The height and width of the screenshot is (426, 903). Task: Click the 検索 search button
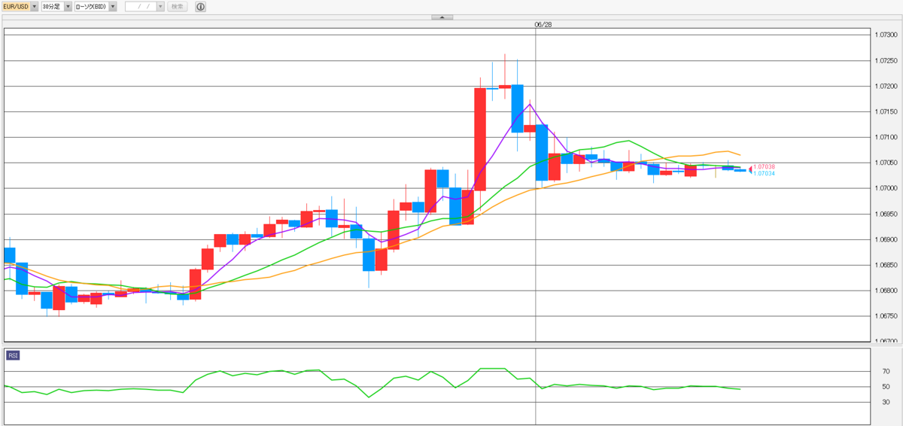coord(178,7)
